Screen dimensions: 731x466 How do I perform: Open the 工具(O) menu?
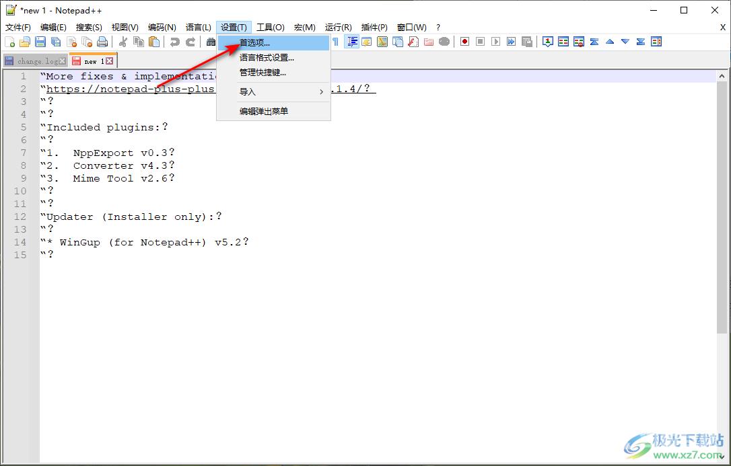point(271,28)
